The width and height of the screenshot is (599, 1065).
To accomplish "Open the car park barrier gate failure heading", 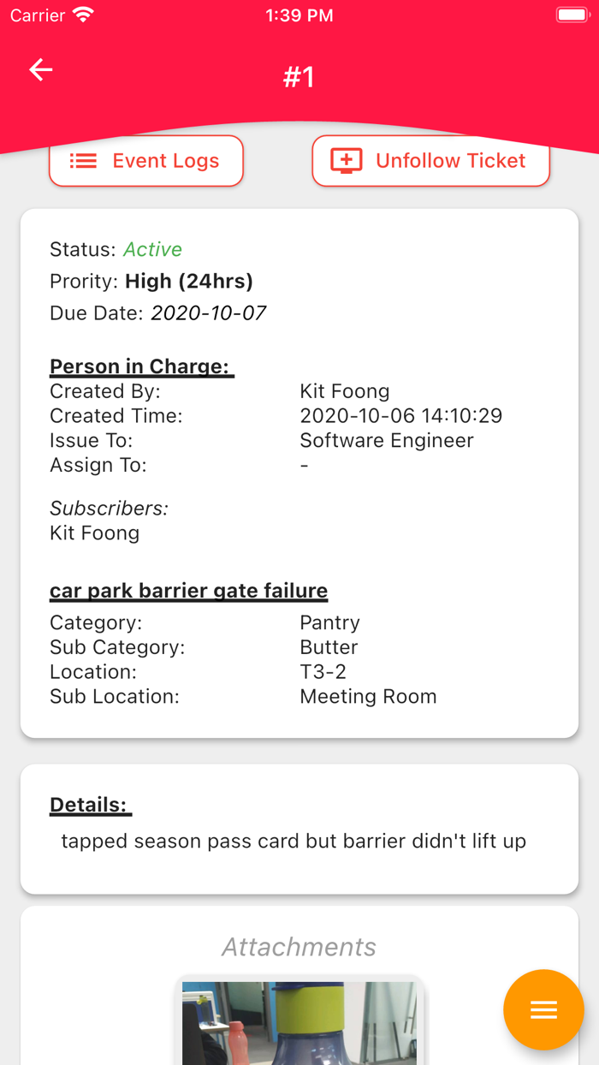I will point(188,591).
